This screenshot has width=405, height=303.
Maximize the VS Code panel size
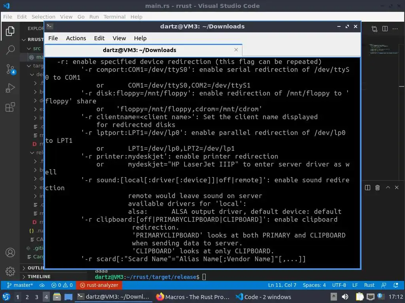pyautogui.click(x=388, y=187)
